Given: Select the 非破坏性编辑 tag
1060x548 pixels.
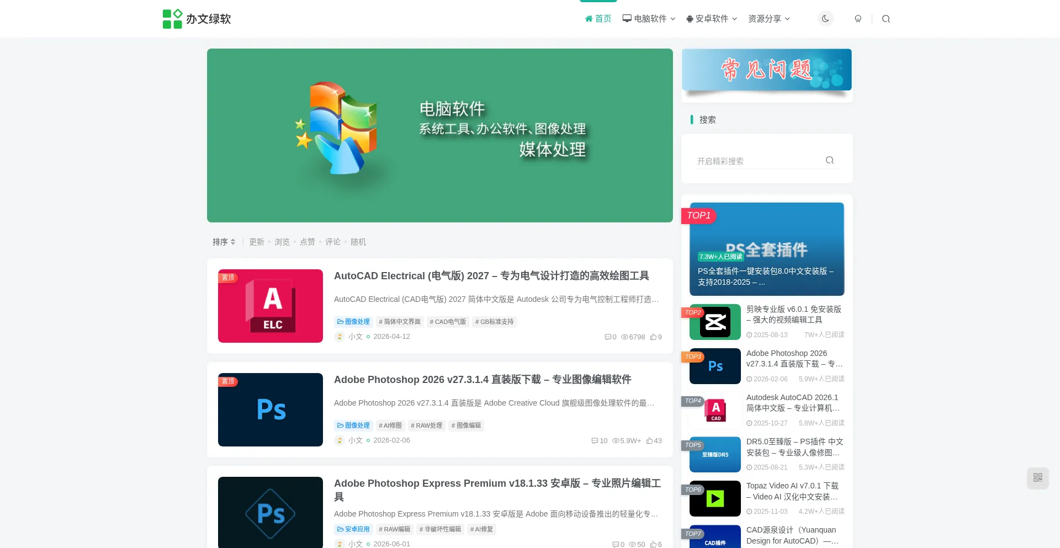Looking at the screenshot, I should [440, 529].
